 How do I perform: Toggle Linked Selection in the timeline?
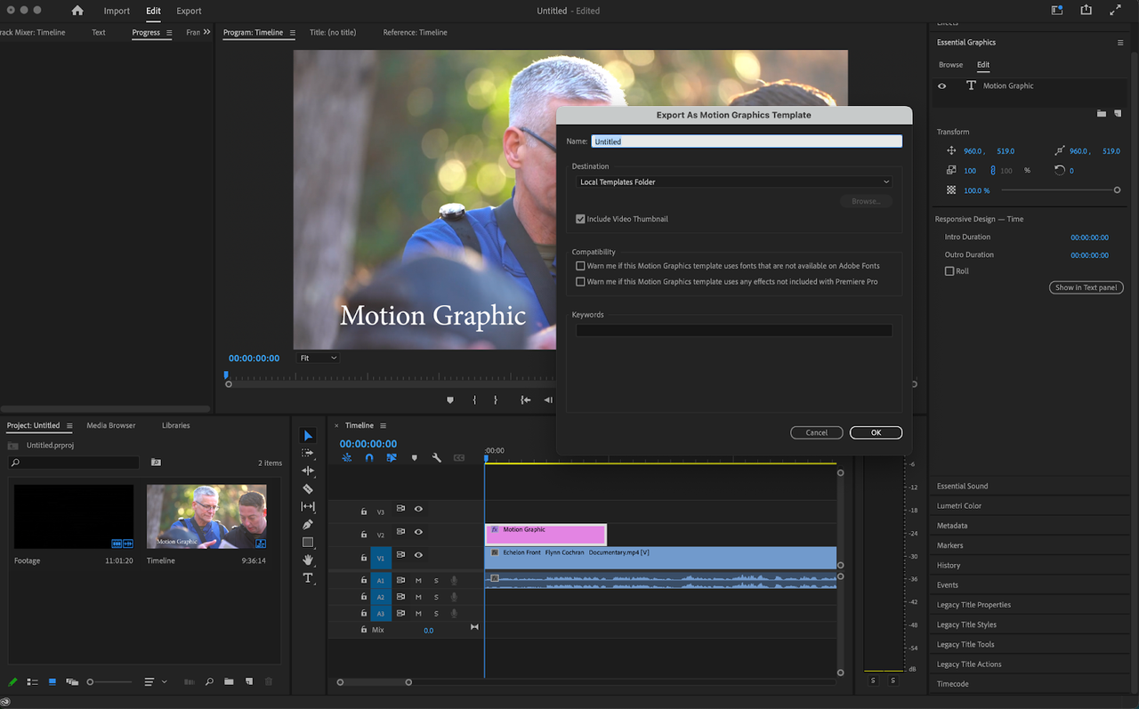(392, 457)
